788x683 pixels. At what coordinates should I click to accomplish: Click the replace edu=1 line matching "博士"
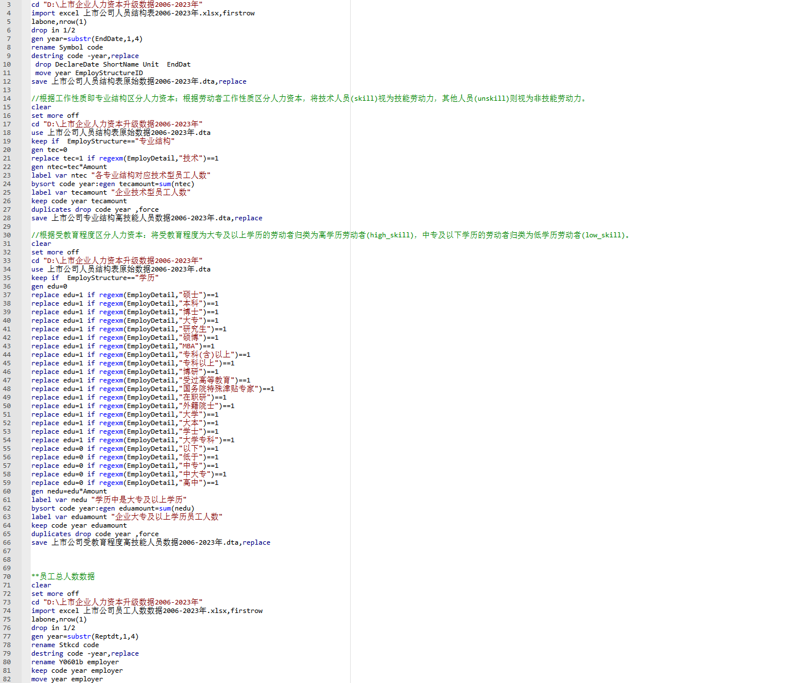125,312
